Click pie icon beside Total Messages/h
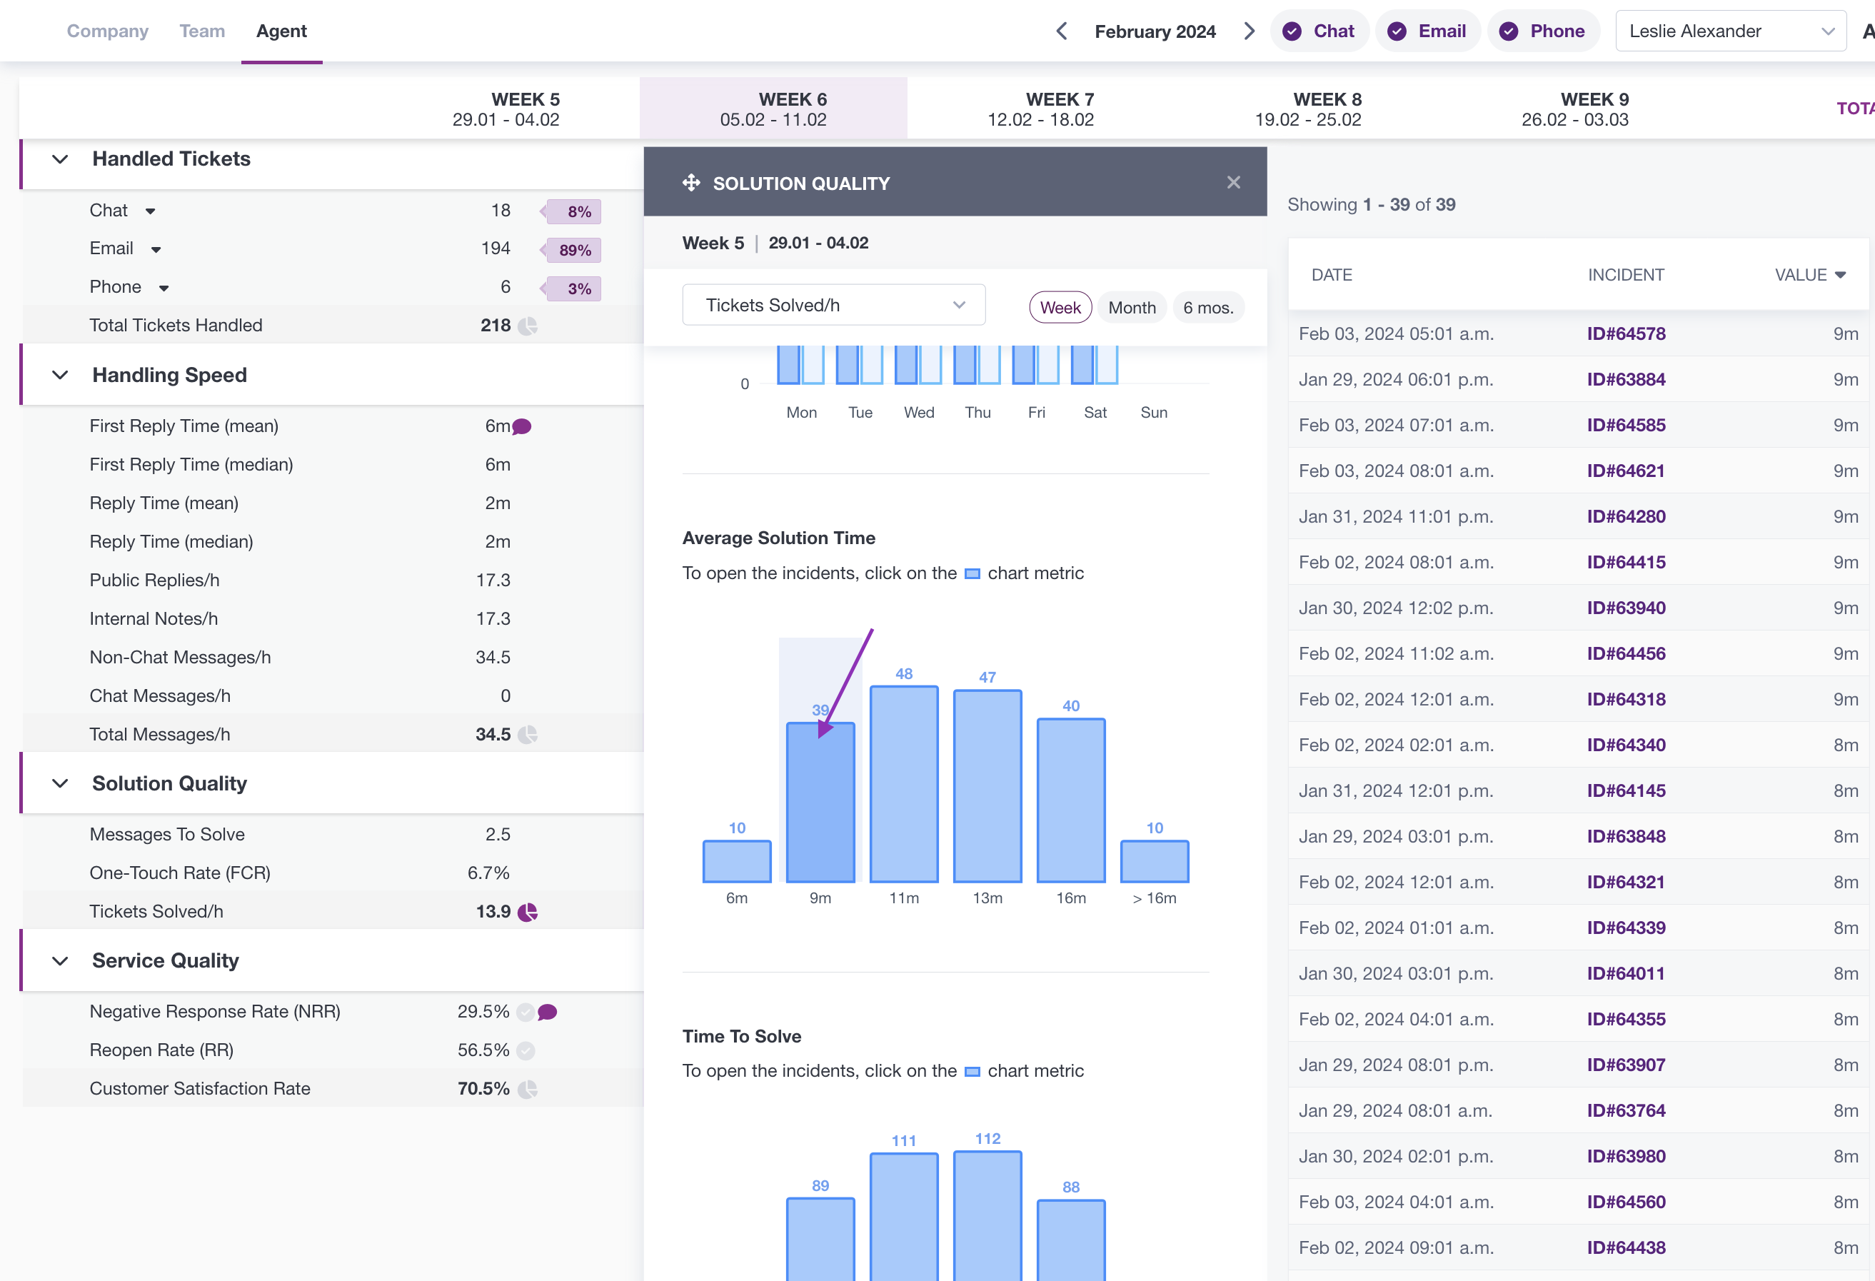The height and width of the screenshot is (1281, 1875). [x=528, y=735]
